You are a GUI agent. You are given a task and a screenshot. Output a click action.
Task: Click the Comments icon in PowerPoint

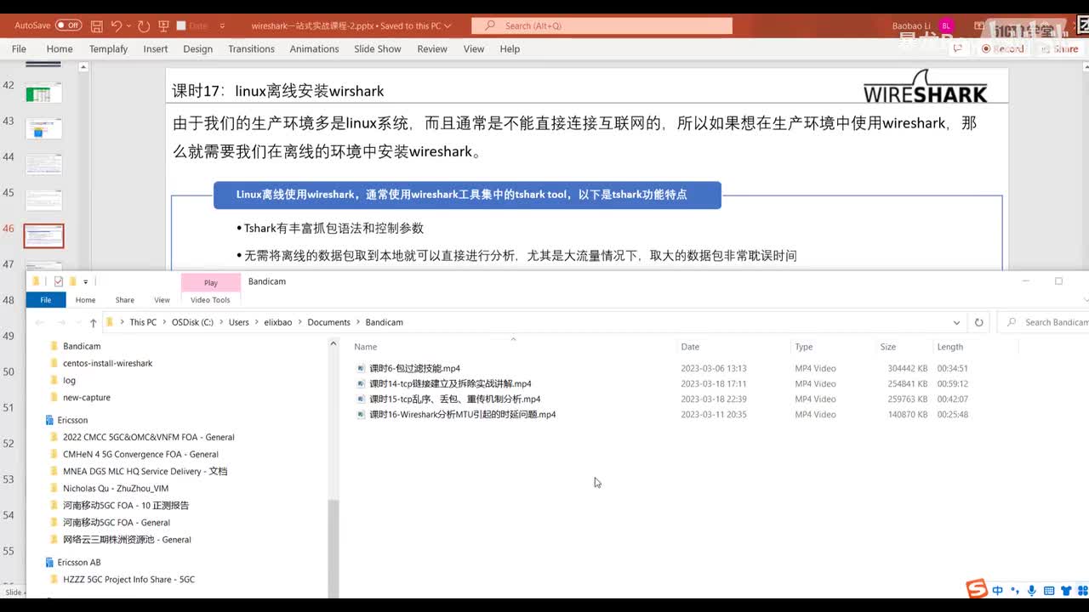(958, 48)
